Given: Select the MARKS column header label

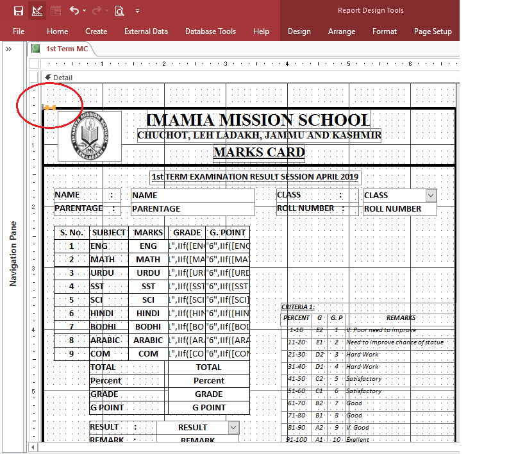Looking at the screenshot, I should tap(148, 233).
